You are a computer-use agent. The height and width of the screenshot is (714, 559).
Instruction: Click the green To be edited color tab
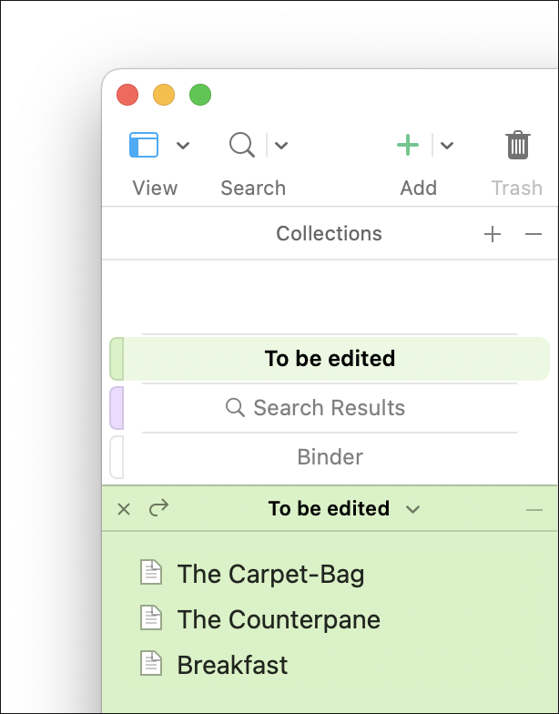[117, 359]
